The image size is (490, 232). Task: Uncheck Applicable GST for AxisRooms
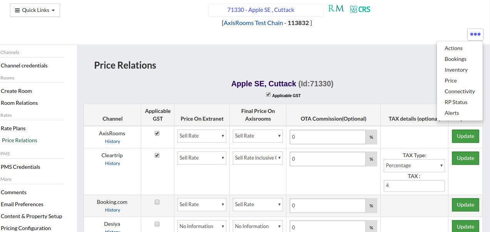pos(157,133)
